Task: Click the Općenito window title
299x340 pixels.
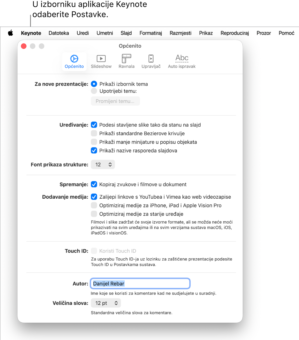Action: coord(130,46)
